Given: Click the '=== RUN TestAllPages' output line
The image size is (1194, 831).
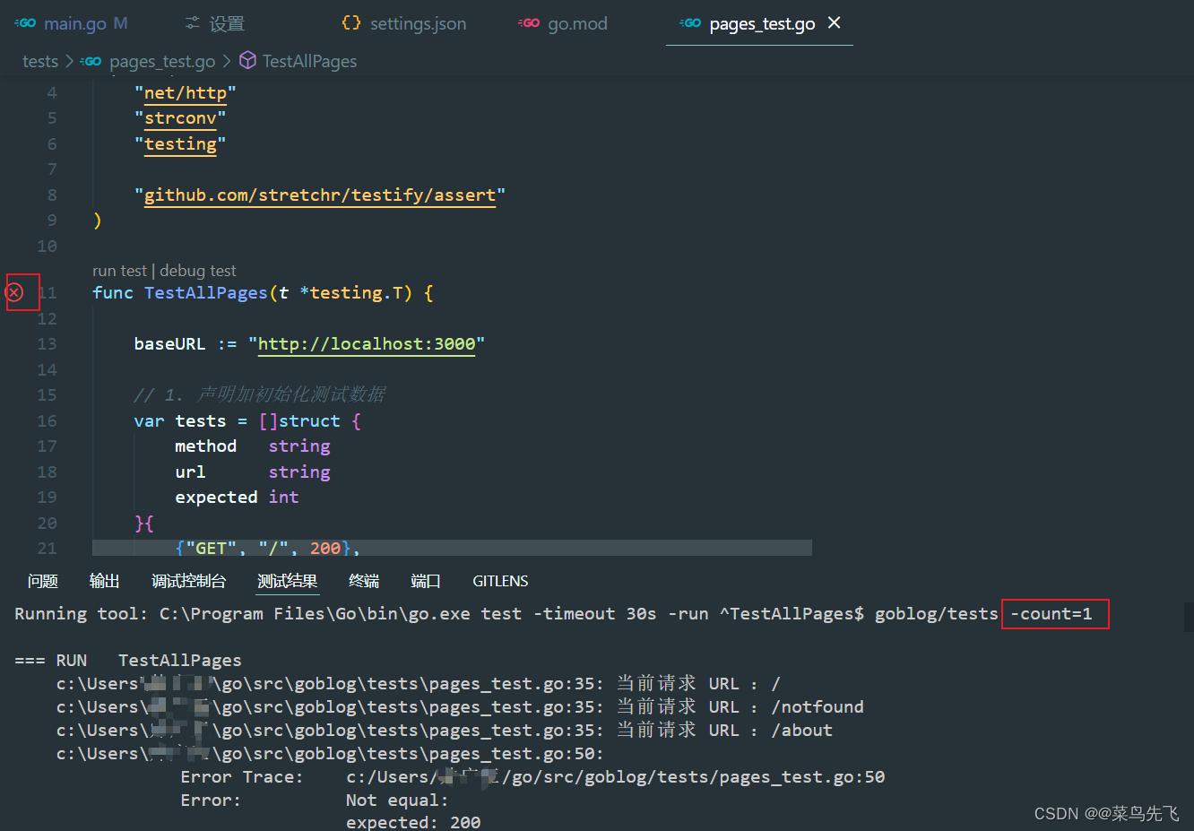Looking at the screenshot, I should pos(128,661).
